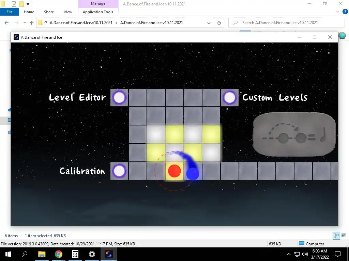Select A Dance of Fire and Ice taskbar icon

(109, 254)
